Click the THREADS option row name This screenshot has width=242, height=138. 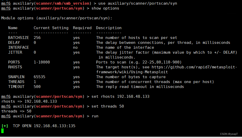16,82
